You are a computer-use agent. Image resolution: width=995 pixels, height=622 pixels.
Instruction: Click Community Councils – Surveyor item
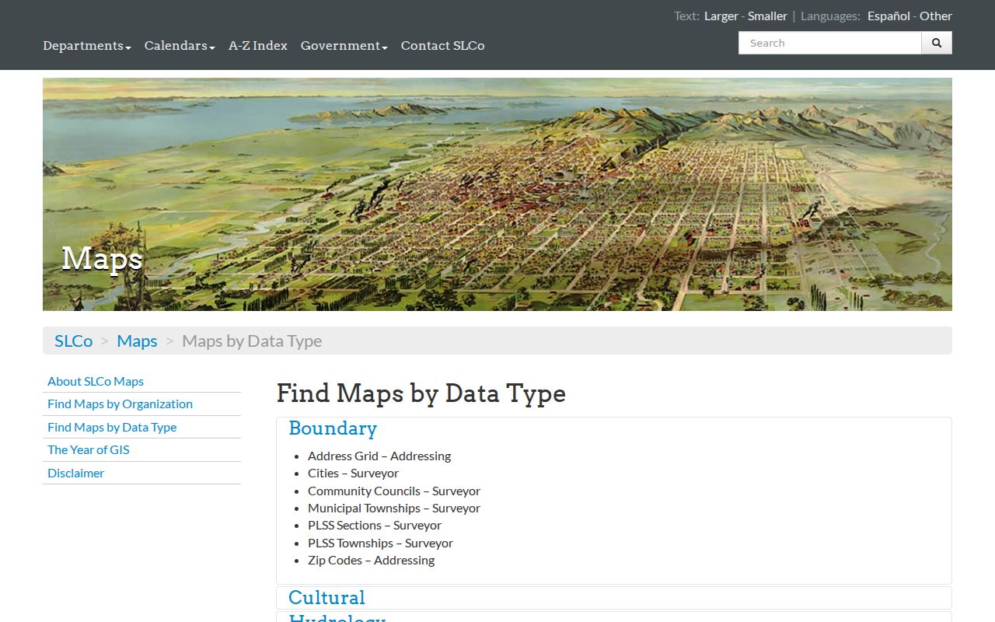coord(394,491)
